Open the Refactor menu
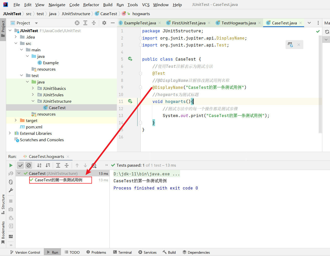The width and height of the screenshot is (330, 256). pyautogui.click(x=91, y=5)
